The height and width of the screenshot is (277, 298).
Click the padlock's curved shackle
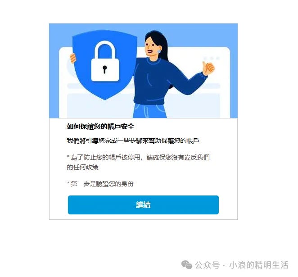(105, 50)
